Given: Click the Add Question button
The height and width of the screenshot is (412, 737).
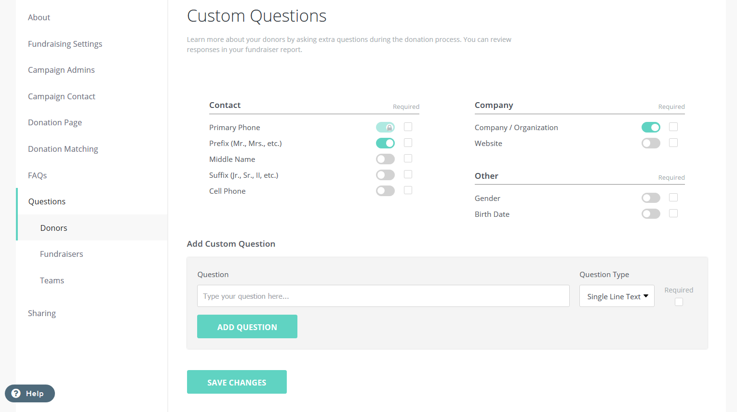Looking at the screenshot, I should point(247,327).
